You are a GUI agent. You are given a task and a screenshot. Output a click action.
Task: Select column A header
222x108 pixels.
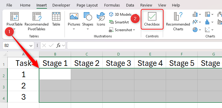23,54
